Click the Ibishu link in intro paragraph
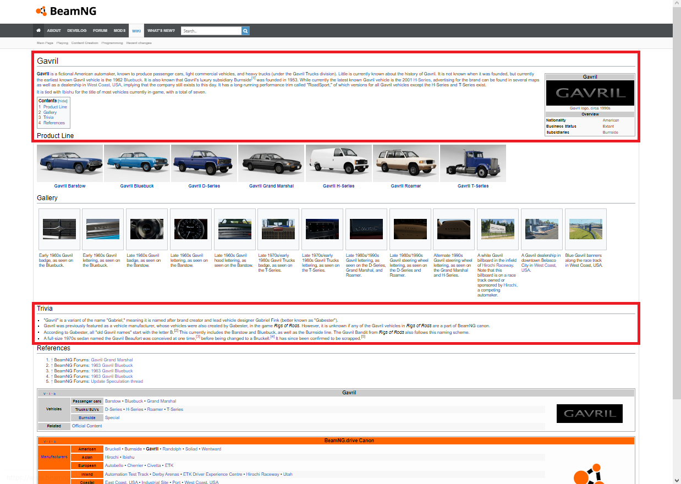This screenshot has width=681, height=484. tap(68, 92)
